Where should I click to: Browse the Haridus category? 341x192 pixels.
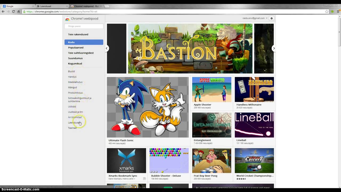[x=72, y=77]
